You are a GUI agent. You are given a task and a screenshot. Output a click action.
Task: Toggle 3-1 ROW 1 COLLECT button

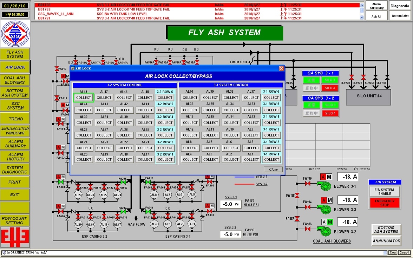pos(271,159)
